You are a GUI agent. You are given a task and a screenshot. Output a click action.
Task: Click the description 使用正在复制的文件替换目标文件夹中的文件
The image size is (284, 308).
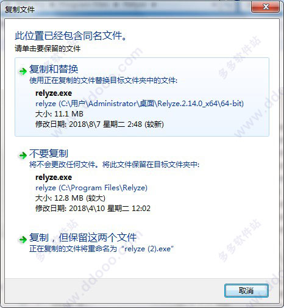click(x=104, y=81)
